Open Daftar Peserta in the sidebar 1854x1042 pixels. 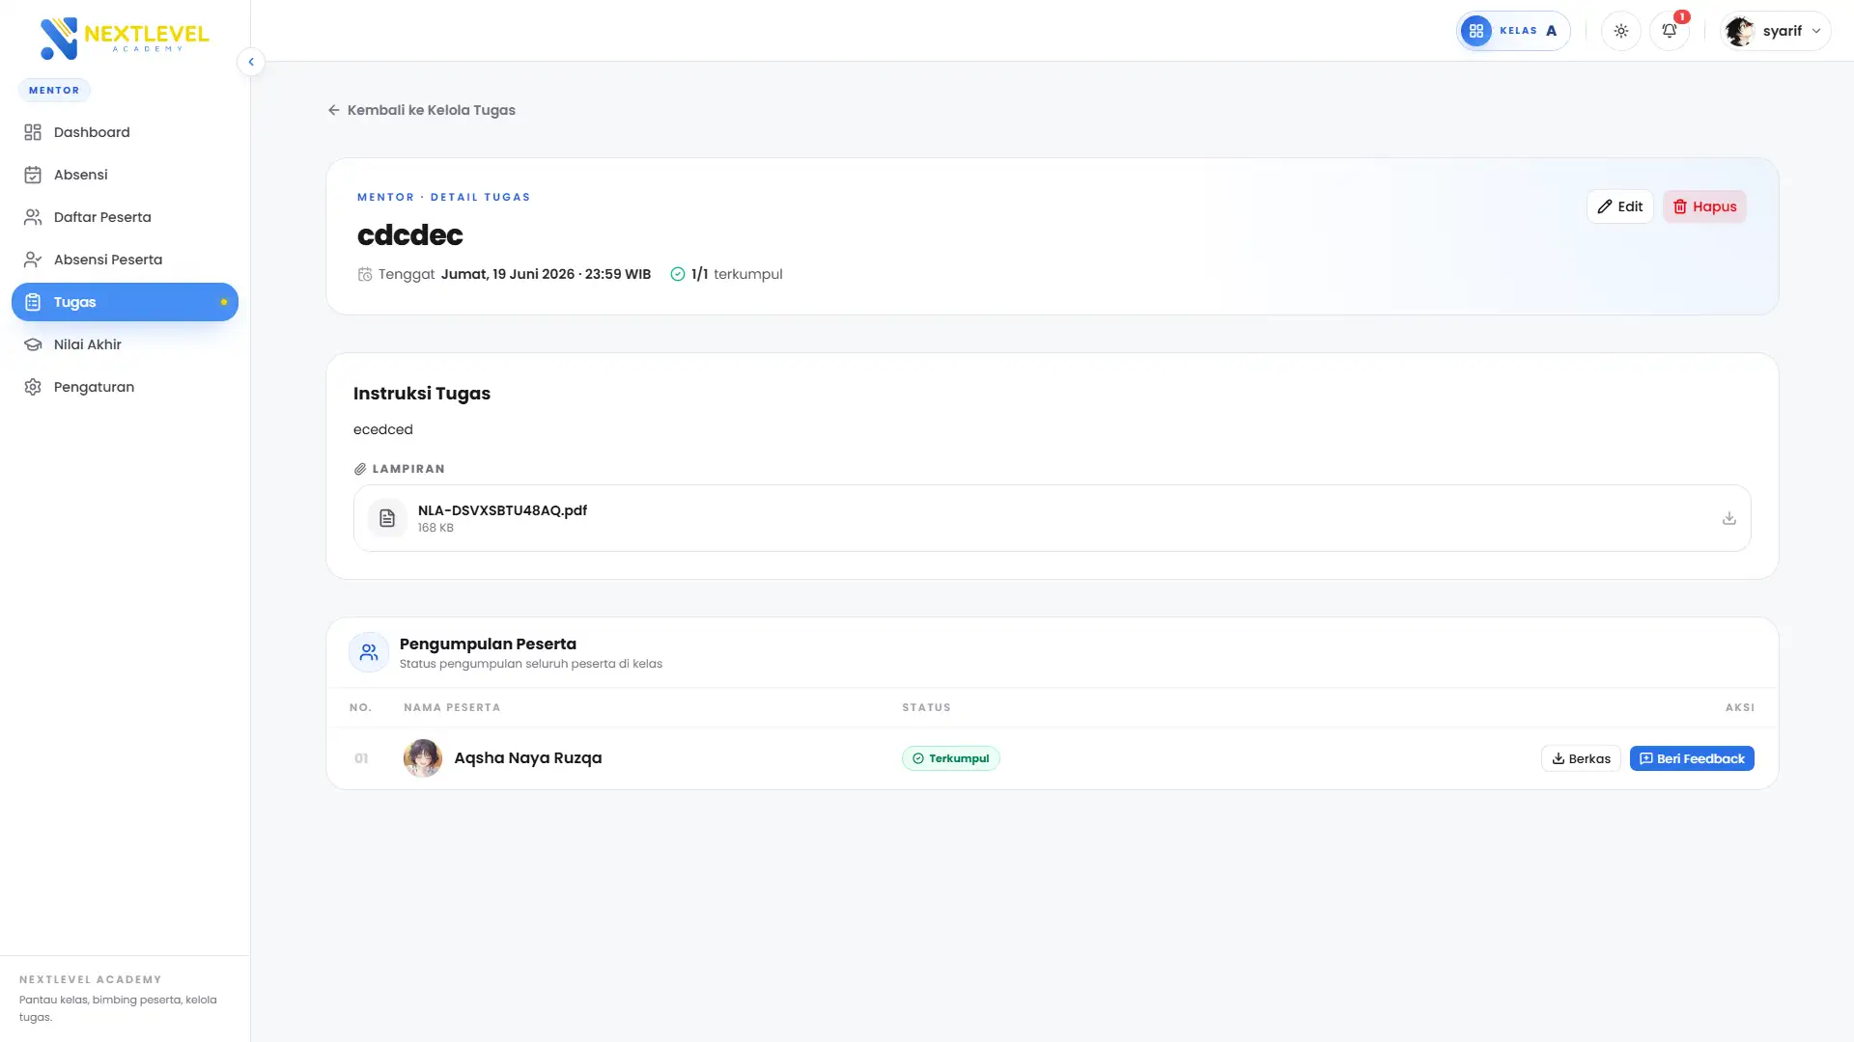(x=125, y=217)
